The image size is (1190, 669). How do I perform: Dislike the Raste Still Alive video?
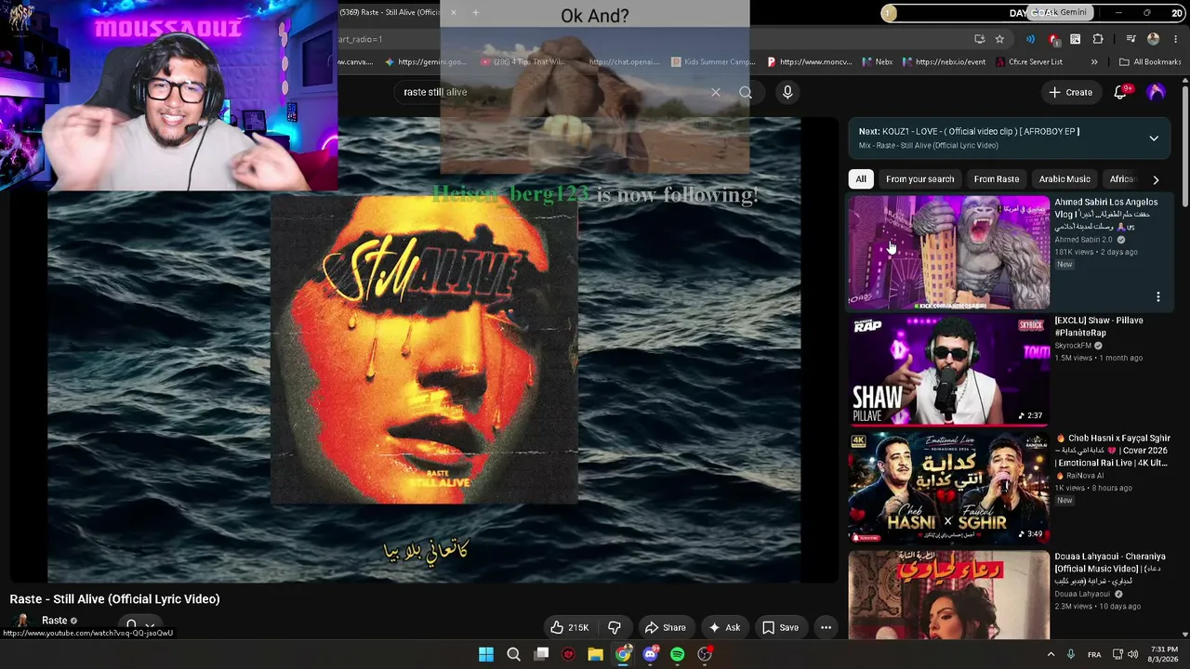click(x=615, y=627)
